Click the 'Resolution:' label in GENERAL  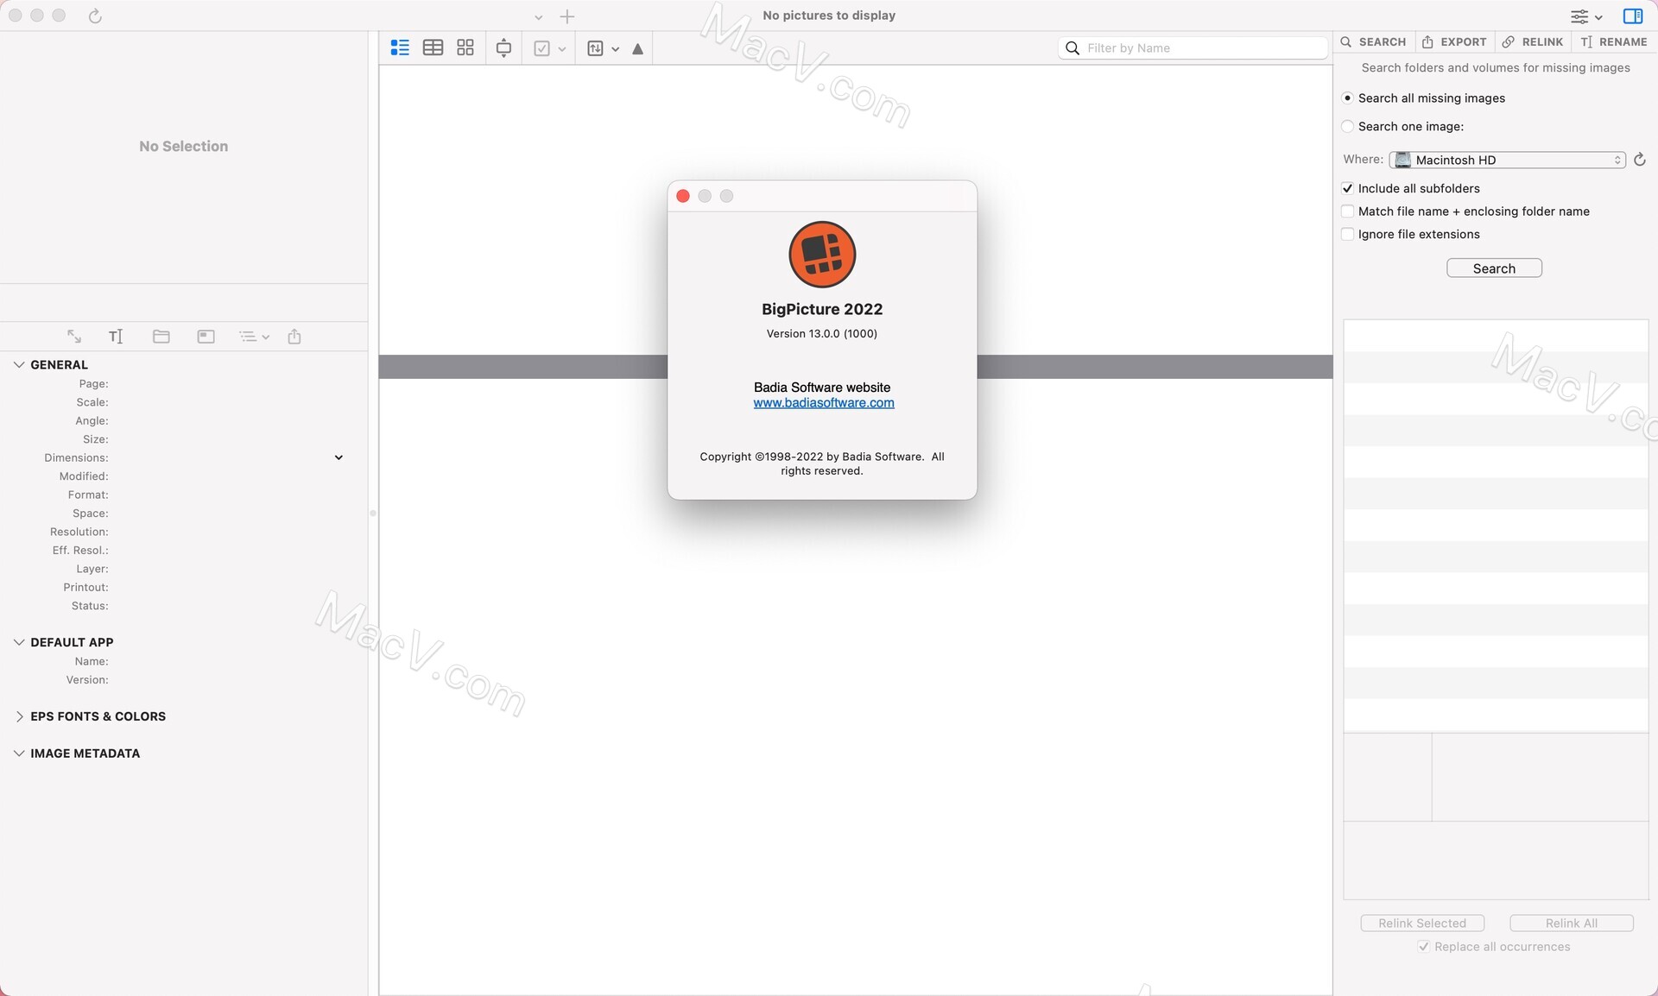click(x=79, y=533)
